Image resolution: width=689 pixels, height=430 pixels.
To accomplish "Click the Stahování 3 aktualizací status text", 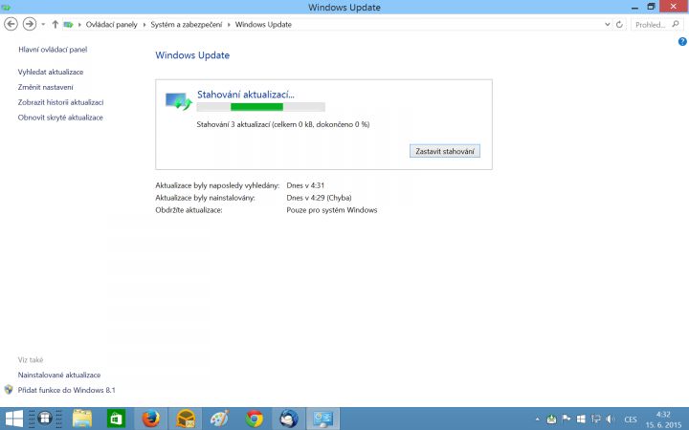I will pyautogui.click(x=283, y=124).
